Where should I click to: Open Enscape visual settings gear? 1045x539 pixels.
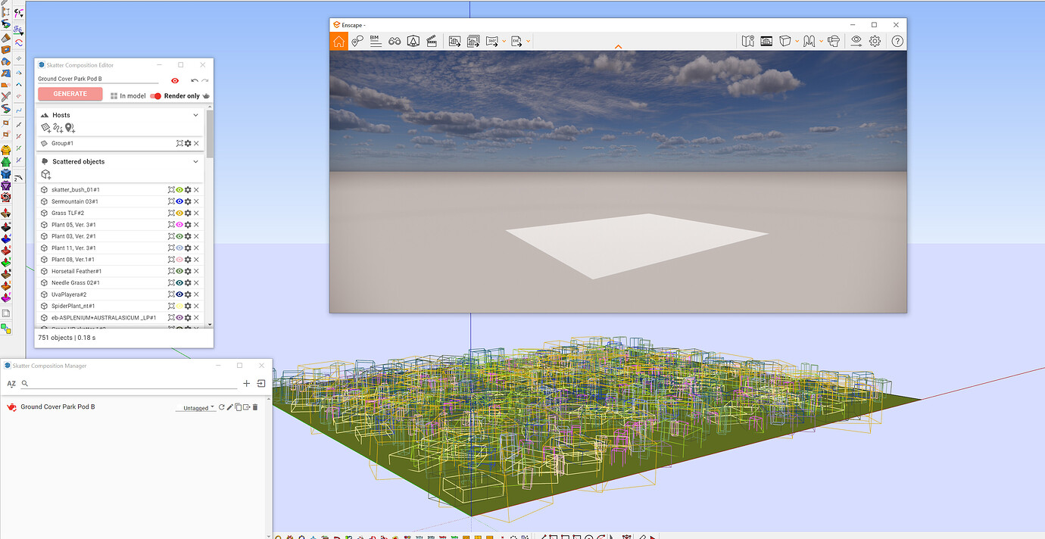[875, 41]
